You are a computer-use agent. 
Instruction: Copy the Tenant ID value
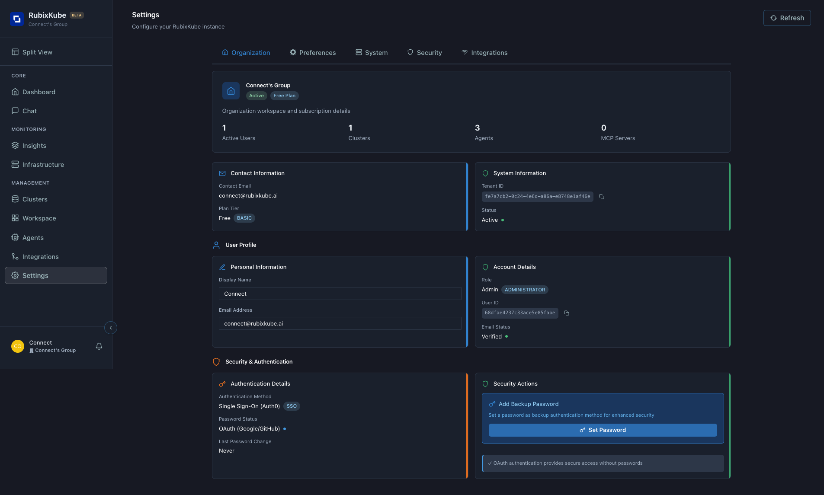tap(601, 197)
